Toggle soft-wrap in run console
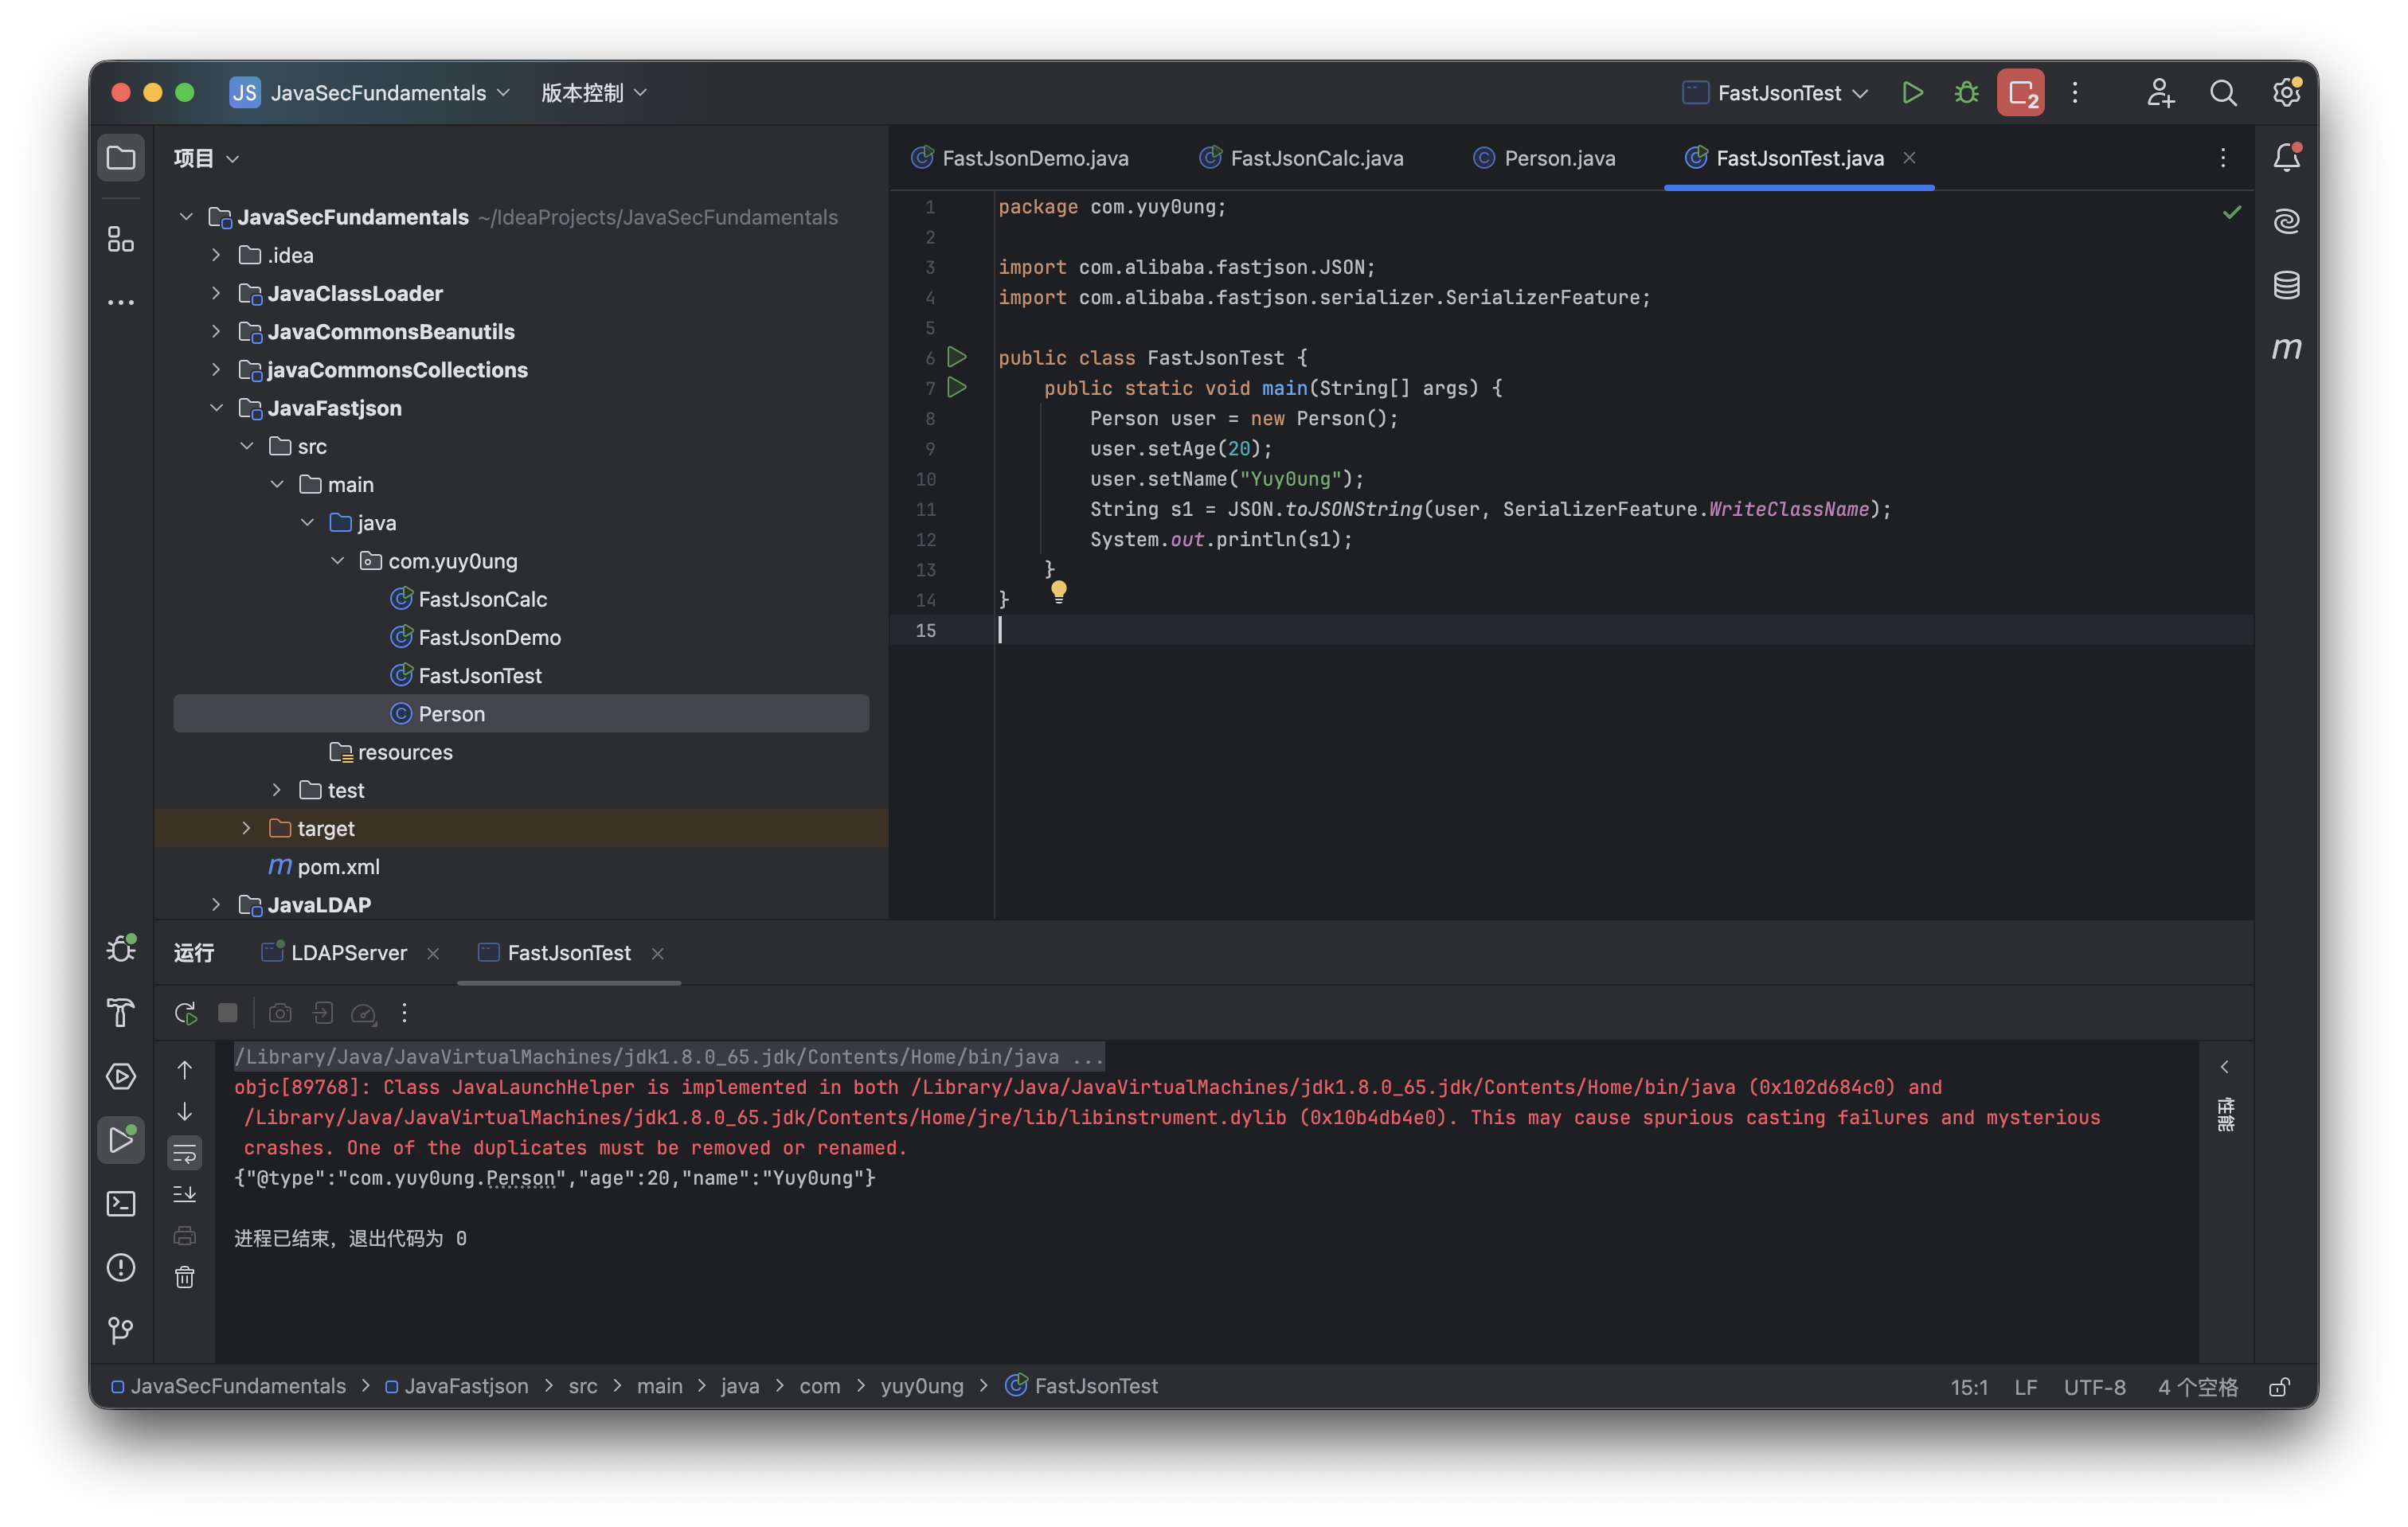The height and width of the screenshot is (1527, 2408). point(185,1153)
